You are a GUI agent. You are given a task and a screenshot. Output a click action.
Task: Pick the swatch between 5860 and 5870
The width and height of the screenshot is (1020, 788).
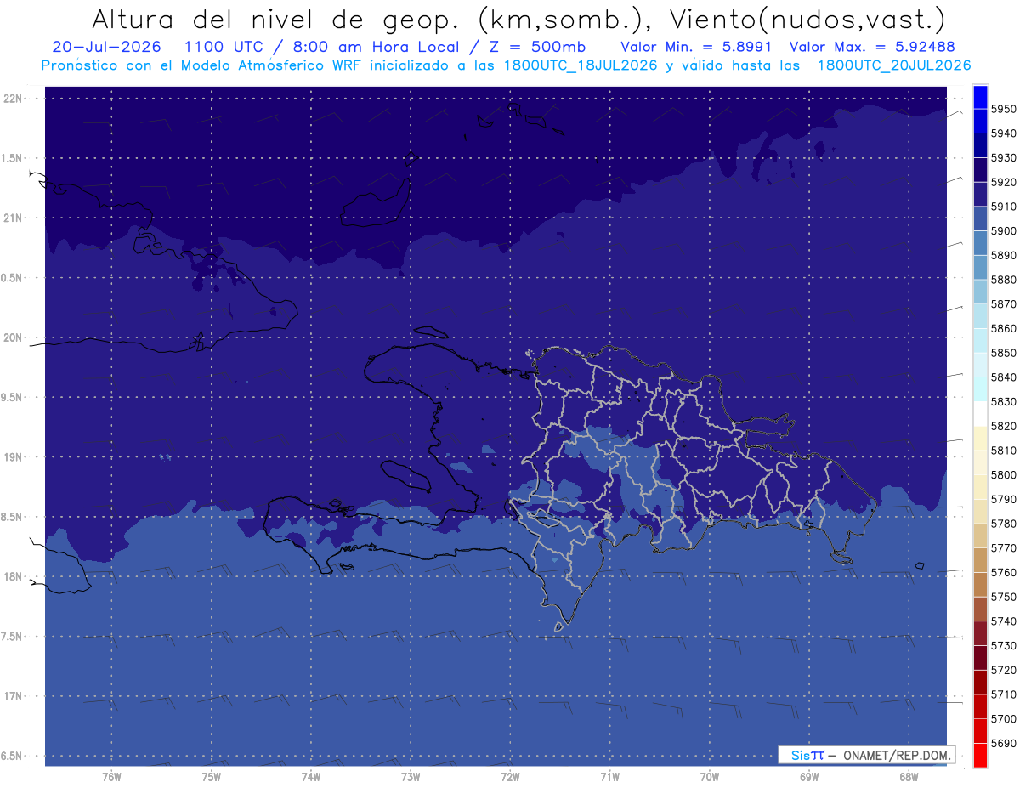pyautogui.click(x=980, y=316)
